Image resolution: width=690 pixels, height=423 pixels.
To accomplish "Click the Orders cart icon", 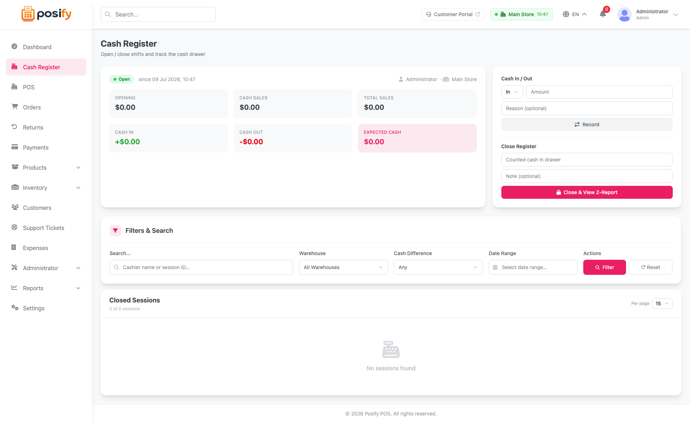I will click(14, 107).
